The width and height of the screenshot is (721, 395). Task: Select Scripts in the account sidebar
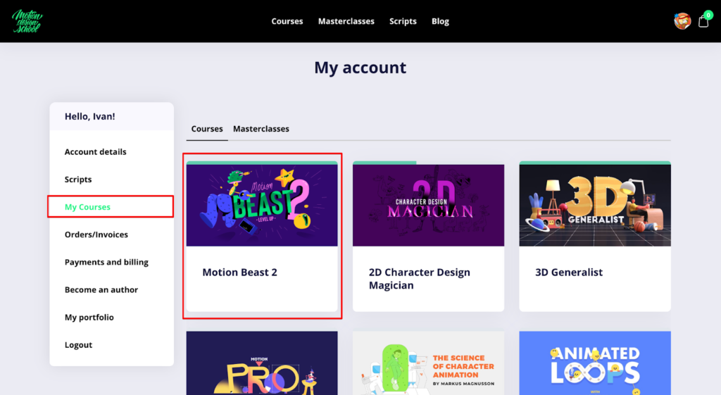tap(78, 180)
